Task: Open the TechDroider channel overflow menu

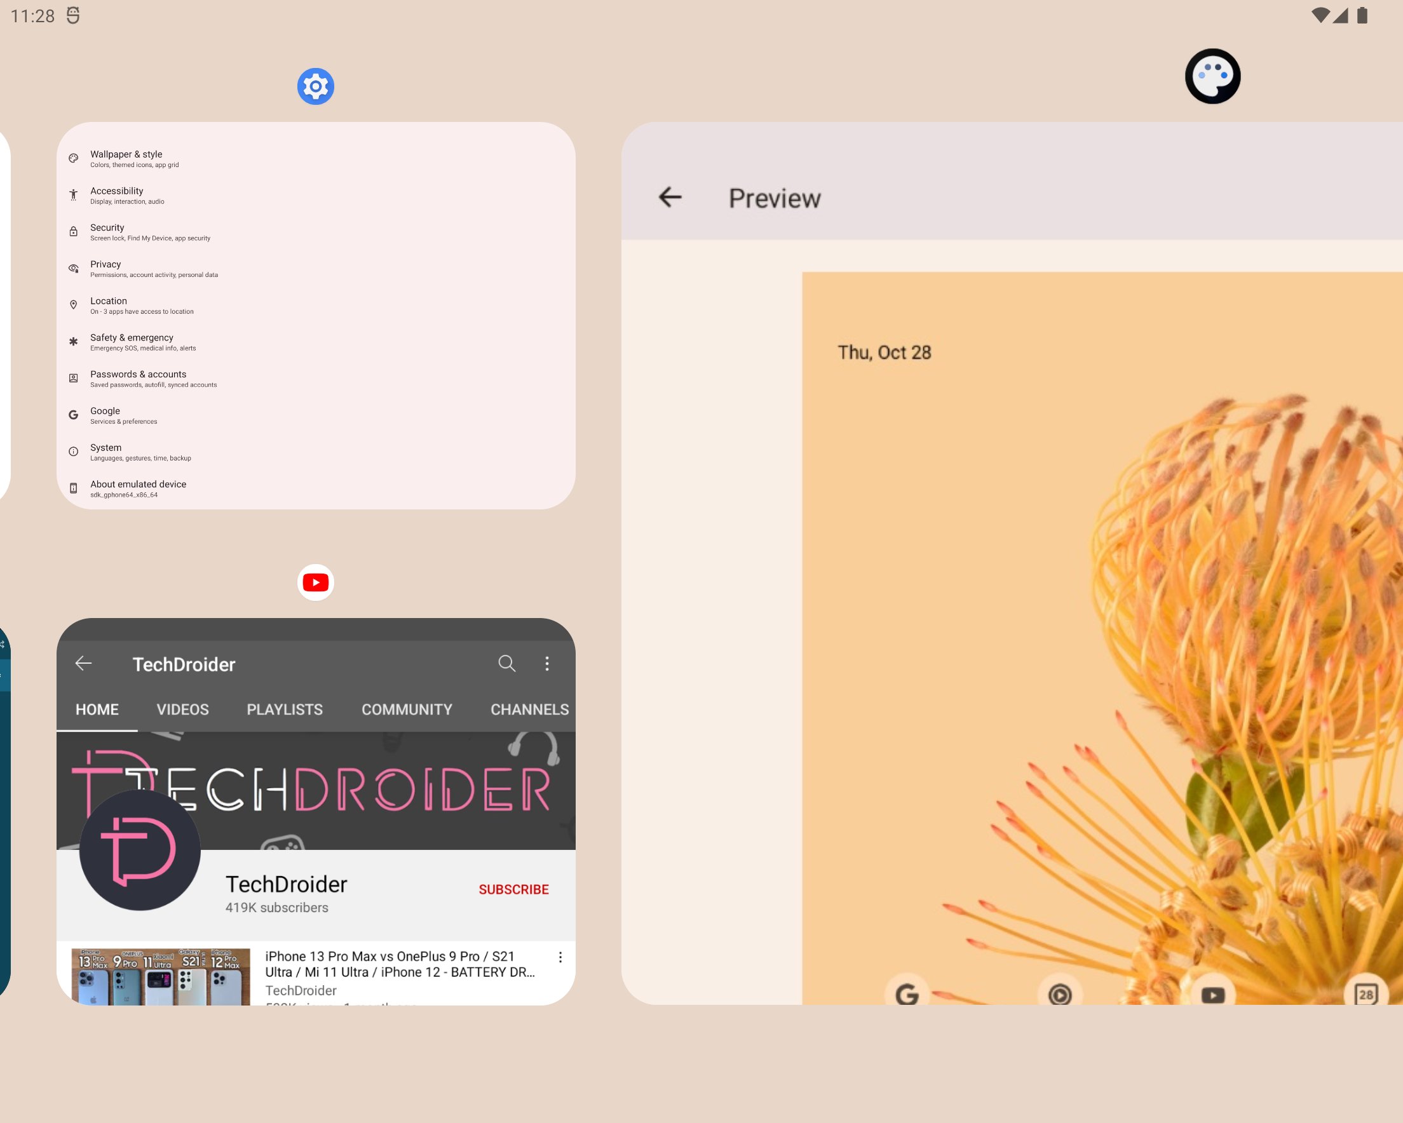Action: tap(546, 664)
